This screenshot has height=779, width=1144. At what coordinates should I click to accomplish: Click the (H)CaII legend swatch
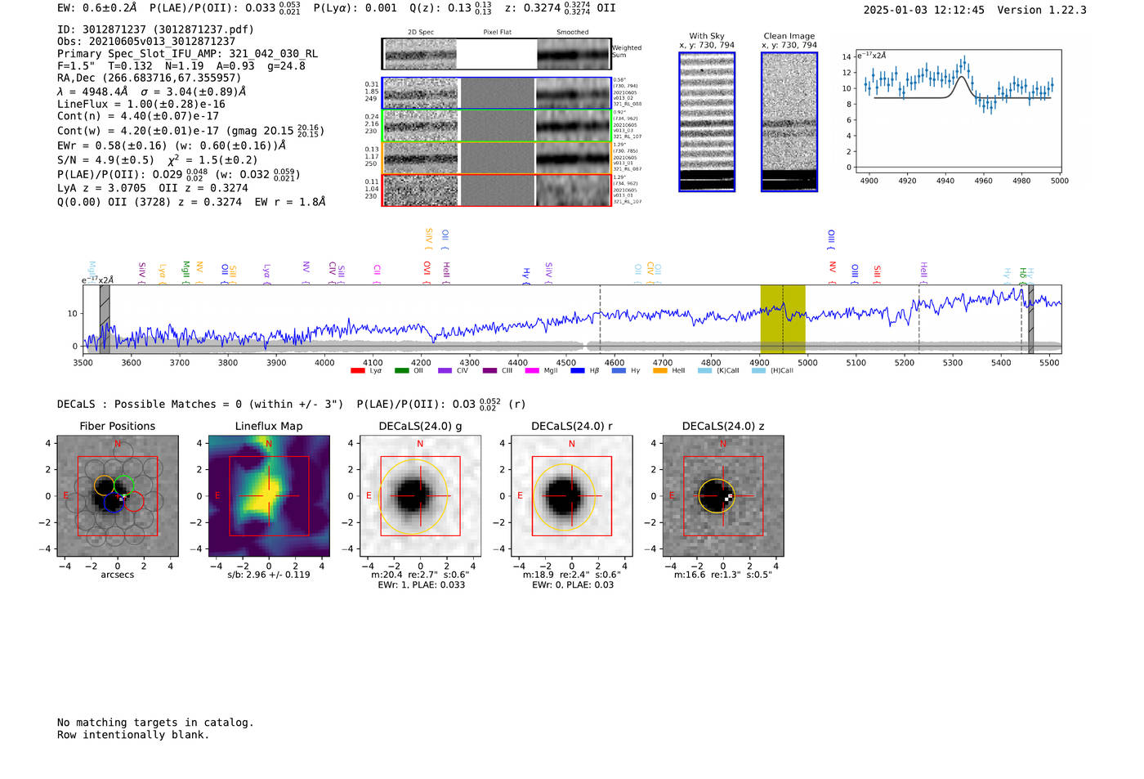click(758, 371)
